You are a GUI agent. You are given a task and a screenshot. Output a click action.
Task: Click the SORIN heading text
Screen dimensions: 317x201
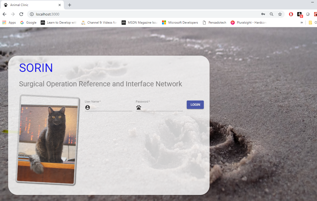click(36, 68)
